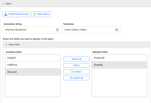Click the upload icon on Load Saved Query
Screen dimensions: 151x103
(6, 14)
